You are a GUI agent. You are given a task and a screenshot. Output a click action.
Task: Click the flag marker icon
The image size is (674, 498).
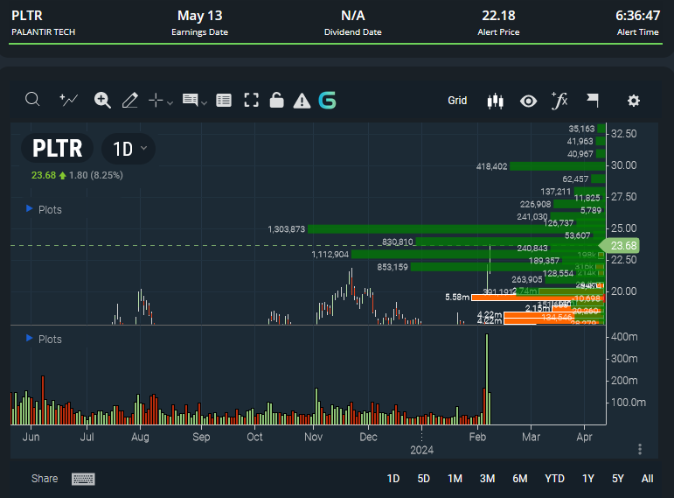593,101
